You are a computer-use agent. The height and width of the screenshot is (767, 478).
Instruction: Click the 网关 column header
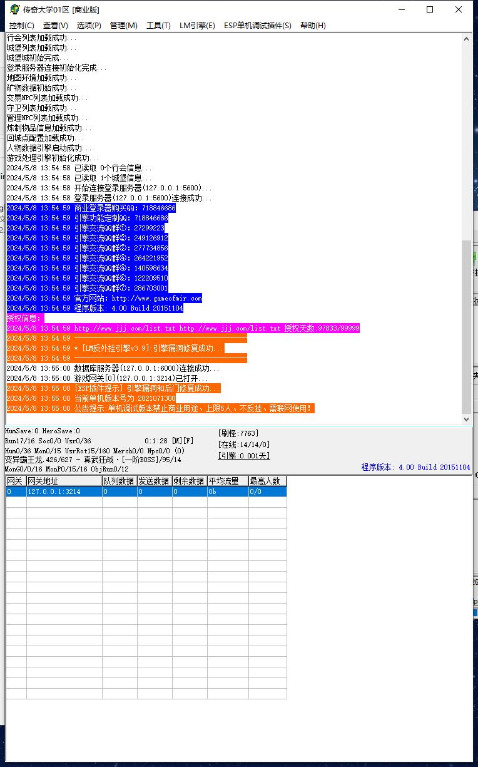[x=16, y=481]
